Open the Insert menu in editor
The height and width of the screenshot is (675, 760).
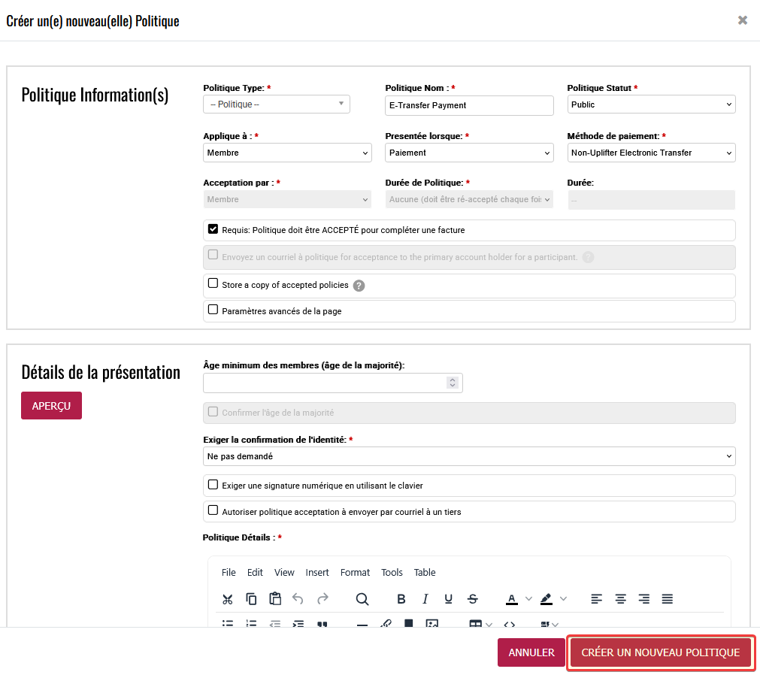click(x=317, y=573)
